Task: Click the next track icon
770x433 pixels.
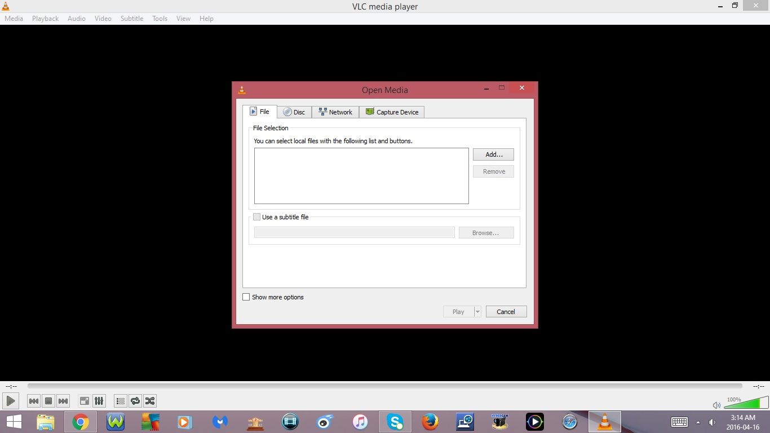Action: [63, 400]
